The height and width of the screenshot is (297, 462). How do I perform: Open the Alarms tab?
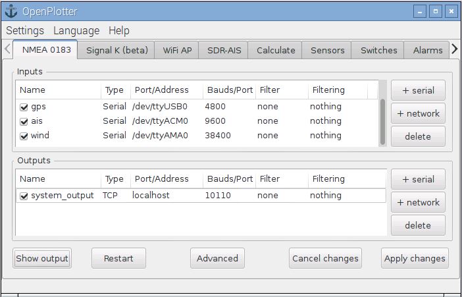point(428,51)
